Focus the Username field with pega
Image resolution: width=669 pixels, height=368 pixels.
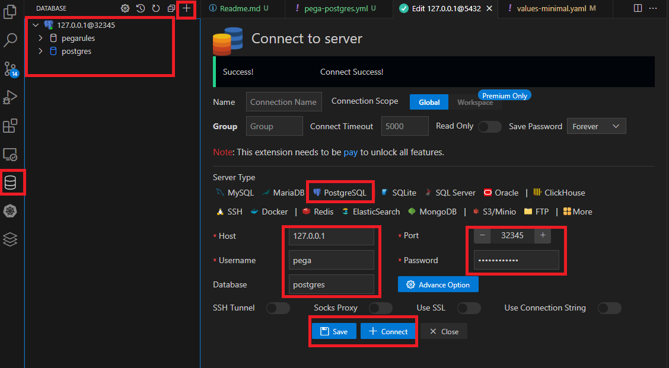pos(332,260)
